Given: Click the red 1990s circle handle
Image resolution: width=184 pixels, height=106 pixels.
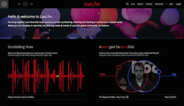Looking at the screenshot, I should (x=119, y=67).
